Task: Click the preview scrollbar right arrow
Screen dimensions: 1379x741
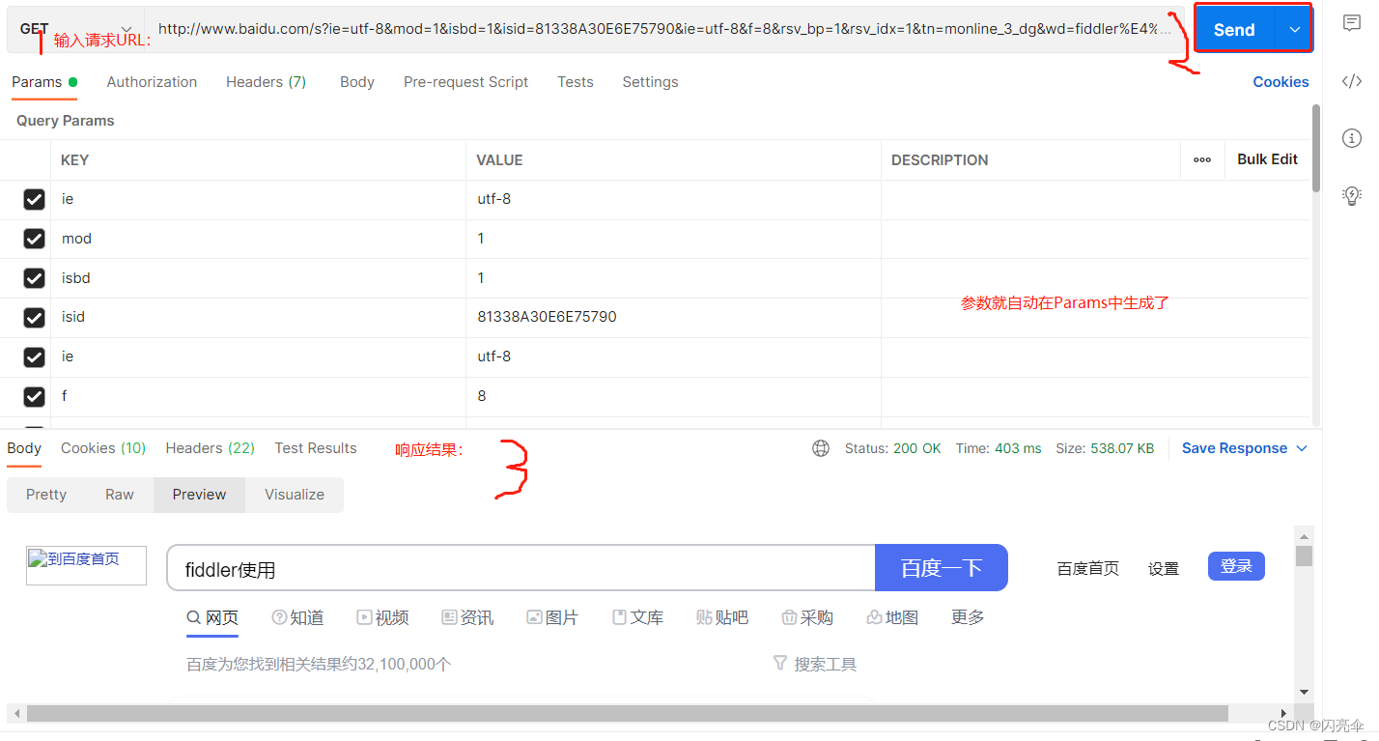Action: [x=1283, y=713]
